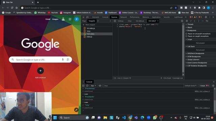Click the Chrome reload page icon
The image size is (216, 121).
coord(12,8)
